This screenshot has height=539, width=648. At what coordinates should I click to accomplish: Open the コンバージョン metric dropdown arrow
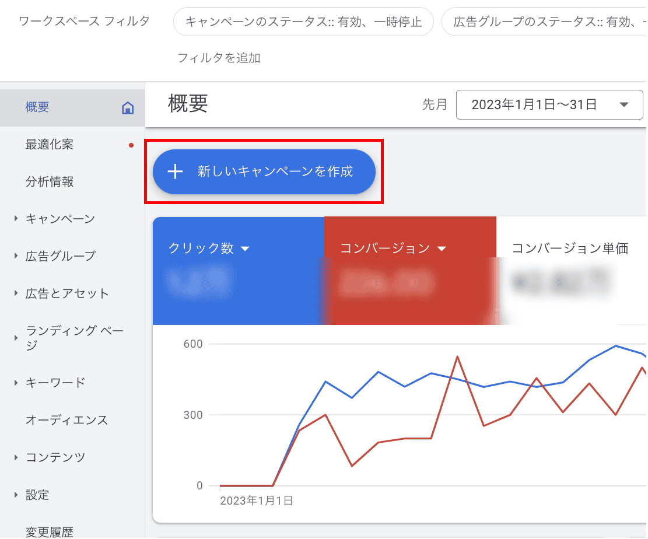(x=442, y=249)
